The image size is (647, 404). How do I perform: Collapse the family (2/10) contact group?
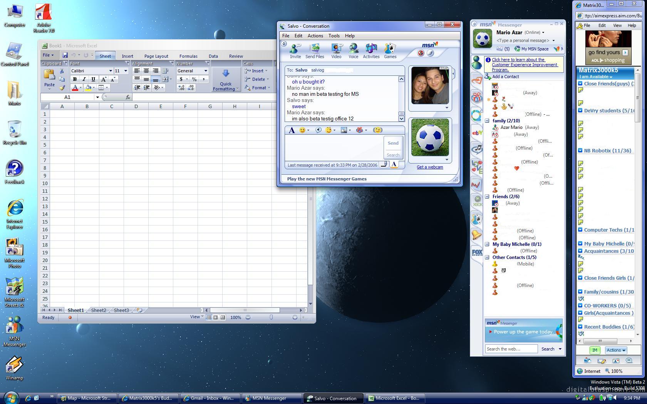487,120
